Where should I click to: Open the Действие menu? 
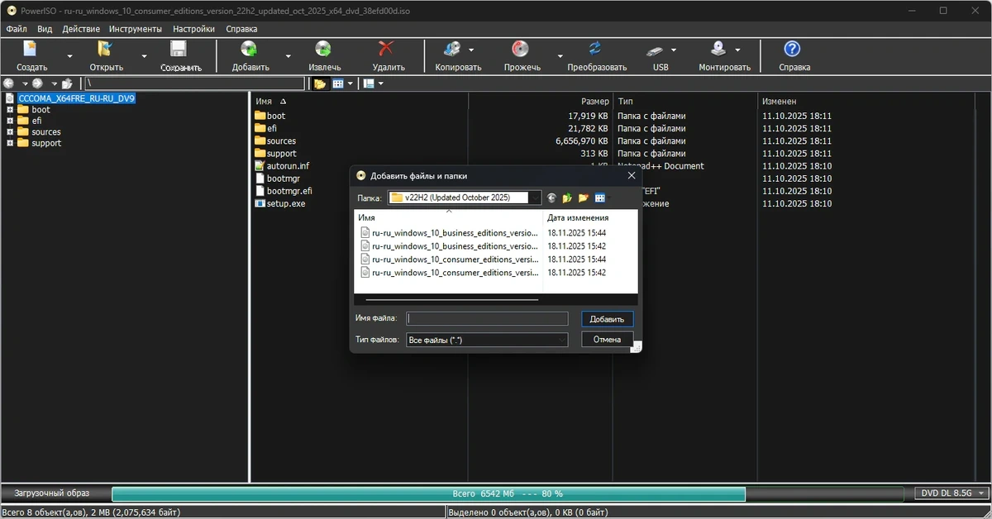pos(81,29)
